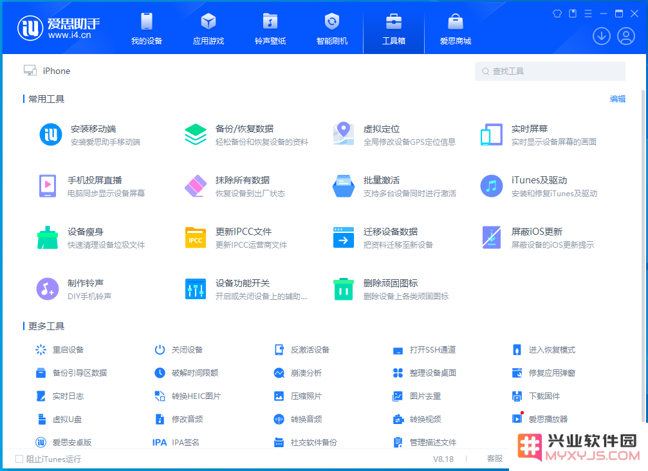Click the 重启设备 spinner icon
Image resolution: width=648 pixels, height=471 pixels.
[41, 350]
